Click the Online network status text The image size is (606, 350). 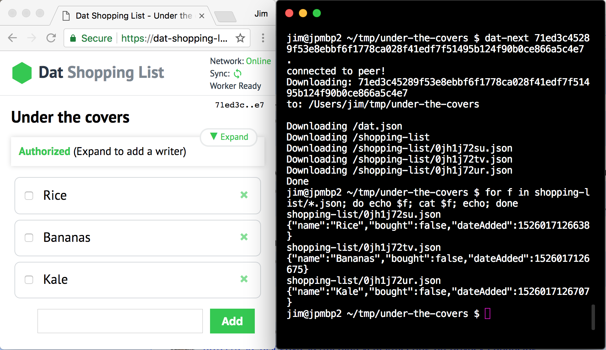(x=259, y=61)
